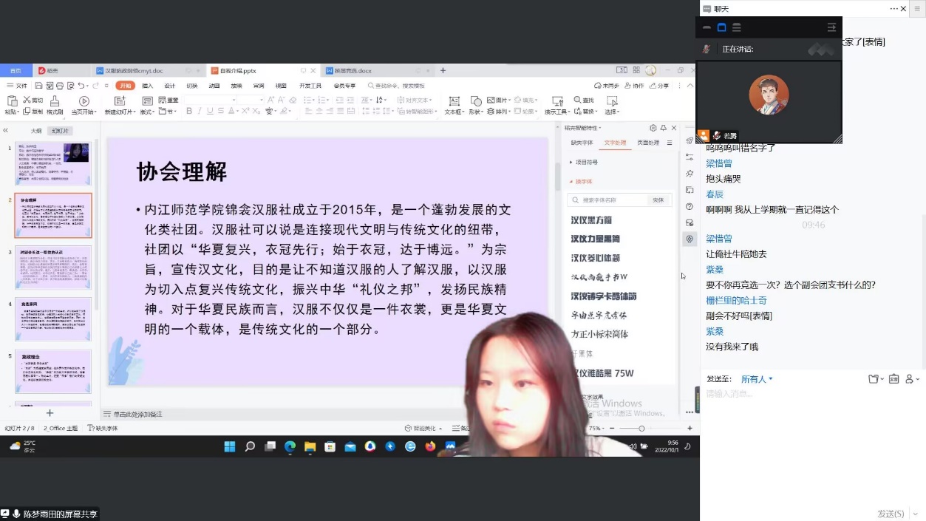
Task: Toggle underline formatting U
Action: (x=210, y=112)
